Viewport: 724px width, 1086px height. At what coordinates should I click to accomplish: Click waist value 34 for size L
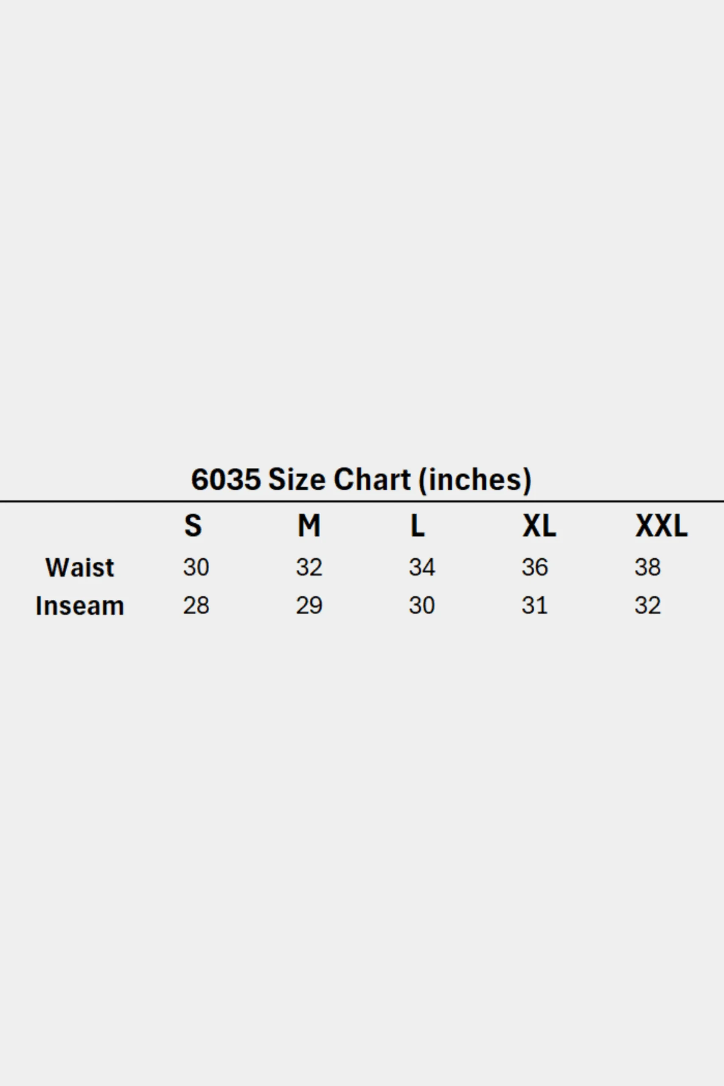coord(422,567)
